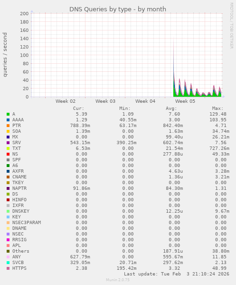Screen dimensions: 236x285
Task: Click the 'Avg:' column header
Action: point(171,108)
